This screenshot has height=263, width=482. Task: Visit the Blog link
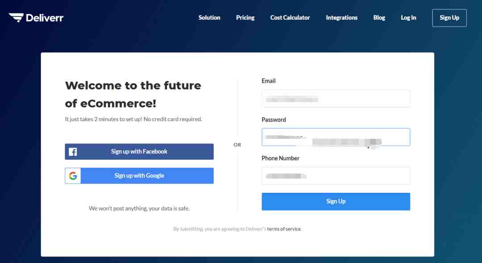[x=379, y=17]
